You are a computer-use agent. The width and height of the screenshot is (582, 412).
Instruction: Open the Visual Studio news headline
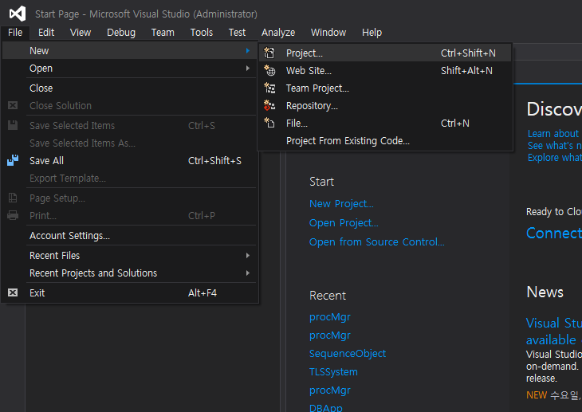point(554,331)
